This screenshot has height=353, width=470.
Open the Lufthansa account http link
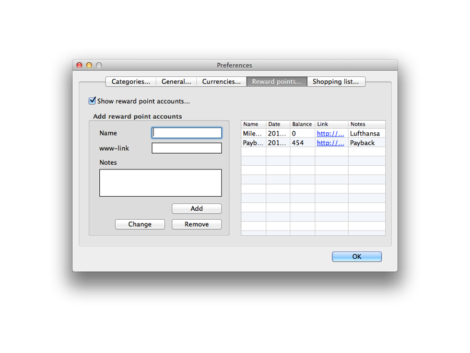coord(331,134)
